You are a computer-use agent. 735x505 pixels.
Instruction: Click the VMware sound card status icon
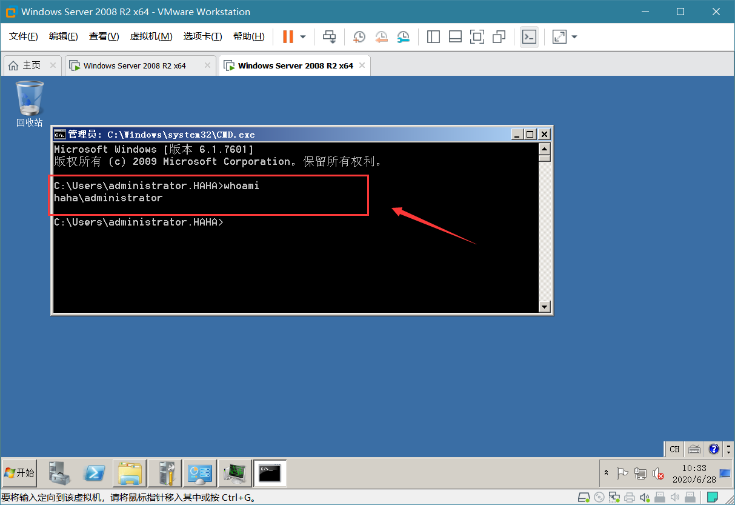(644, 498)
